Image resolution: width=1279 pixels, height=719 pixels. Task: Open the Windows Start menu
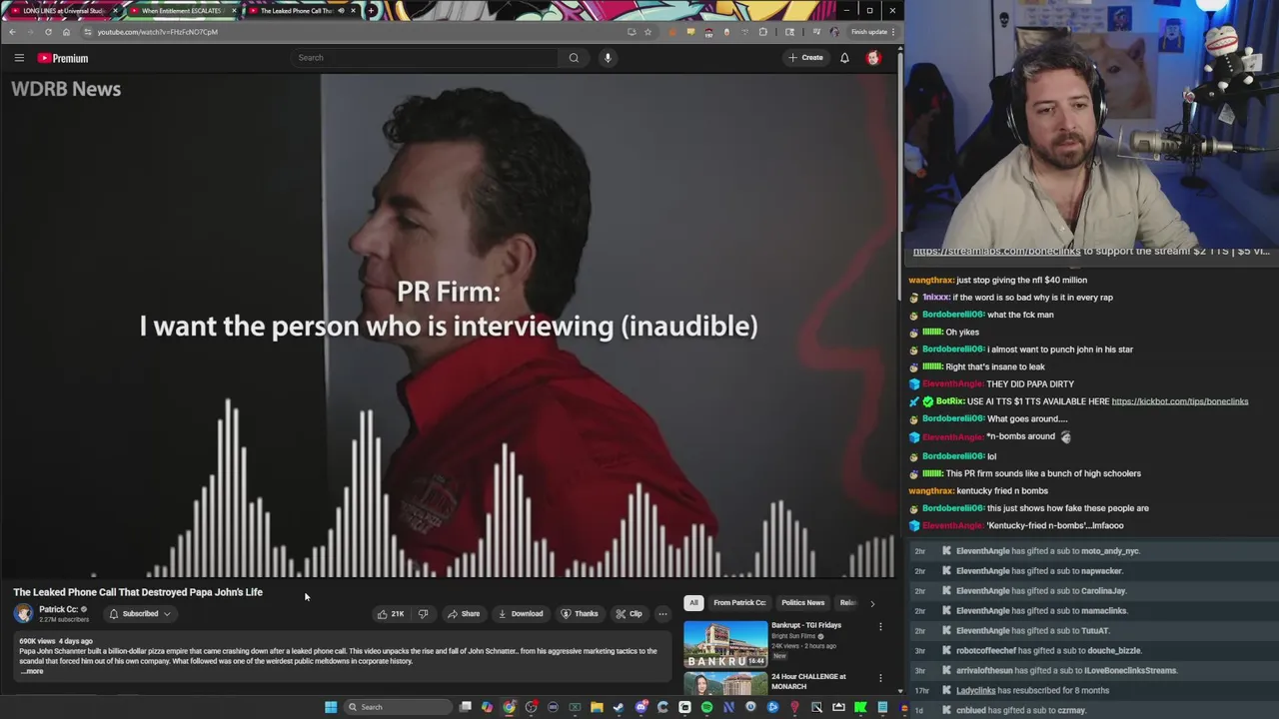331,707
